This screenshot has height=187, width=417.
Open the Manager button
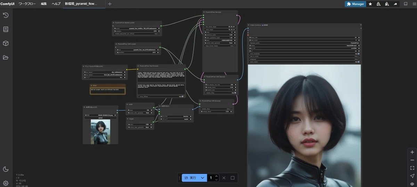355,4
